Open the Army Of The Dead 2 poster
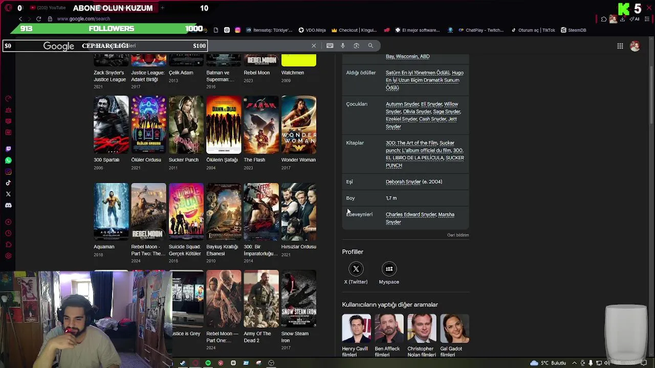This screenshot has height=368, width=655. tap(261, 299)
